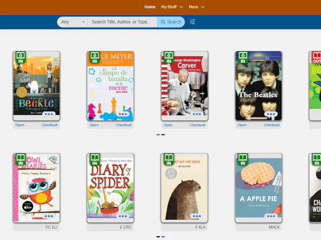
Task: Click the MACK call number
Action: [x=274, y=227]
